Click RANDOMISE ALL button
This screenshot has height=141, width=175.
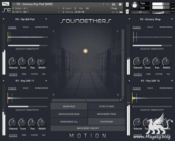point(69,122)
